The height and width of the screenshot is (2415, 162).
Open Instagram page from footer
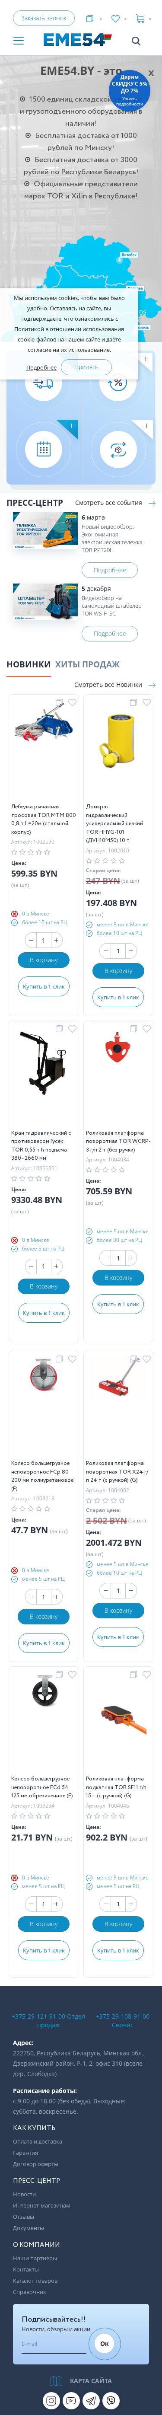pos(51,2400)
